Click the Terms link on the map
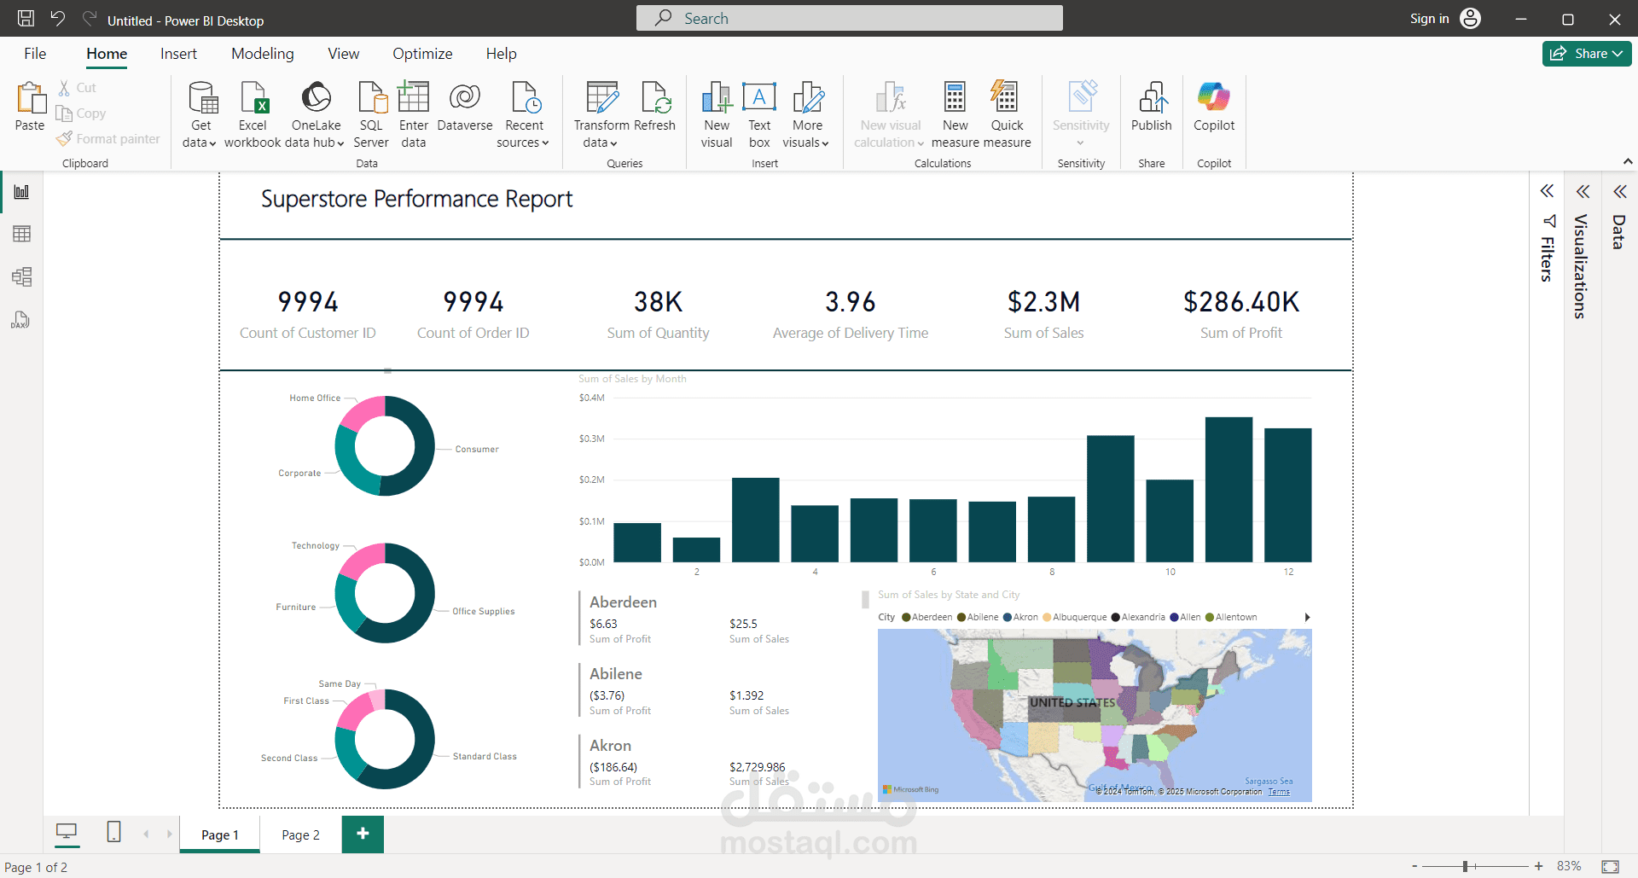Image resolution: width=1638 pixels, height=878 pixels. click(x=1279, y=792)
